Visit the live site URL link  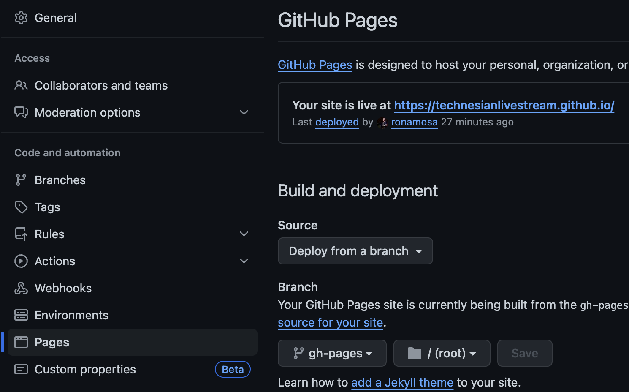pos(504,105)
